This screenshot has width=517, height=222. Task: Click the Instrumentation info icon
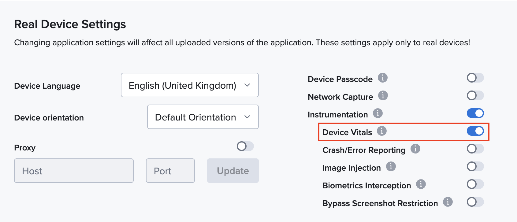pyautogui.click(x=378, y=113)
